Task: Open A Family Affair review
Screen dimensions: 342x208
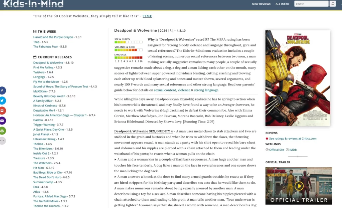Action: pyautogui.click(x=43, y=101)
